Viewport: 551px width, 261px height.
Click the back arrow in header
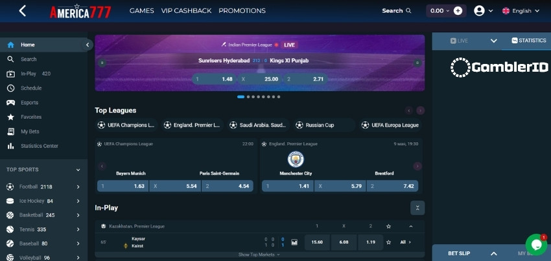[x=23, y=11]
